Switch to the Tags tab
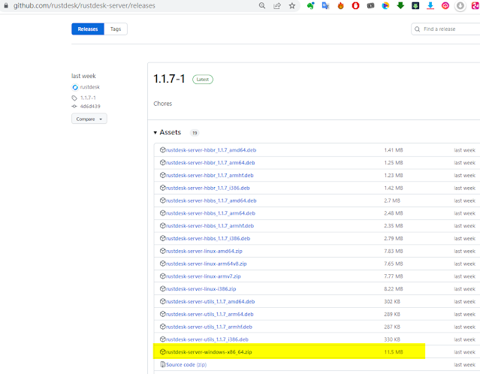Screen dimensions: 480x374 point(116,29)
